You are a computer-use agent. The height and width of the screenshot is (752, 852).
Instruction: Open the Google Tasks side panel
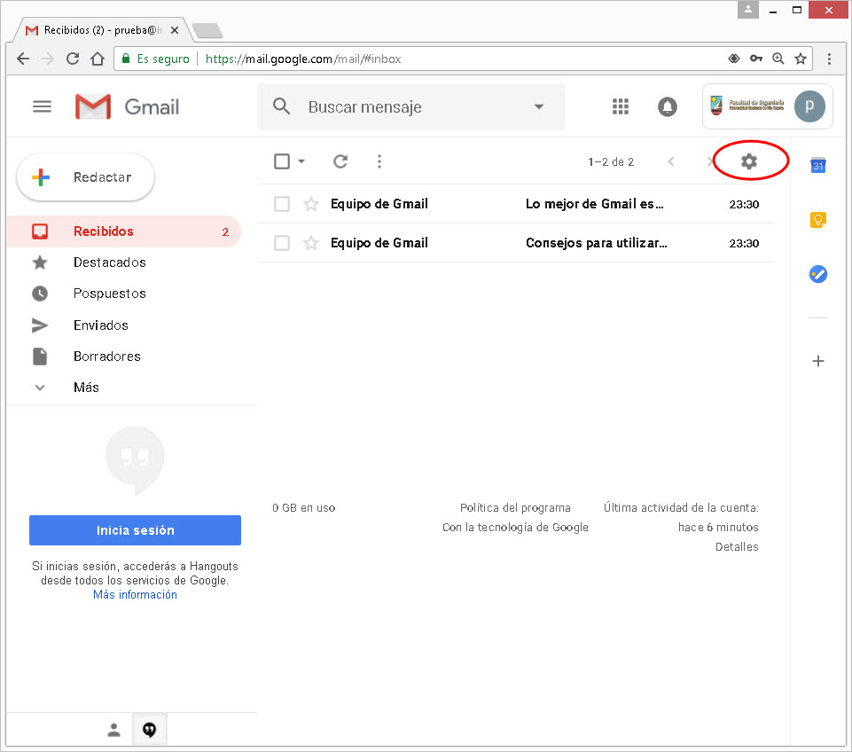tap(817, 274)
